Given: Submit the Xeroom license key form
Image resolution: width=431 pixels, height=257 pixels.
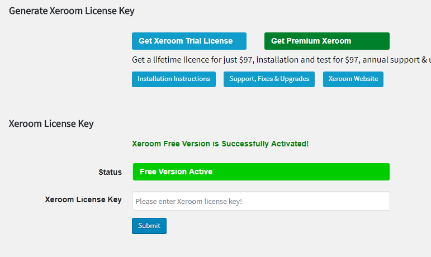Looking at the screenshot, I should pos(149,226).
